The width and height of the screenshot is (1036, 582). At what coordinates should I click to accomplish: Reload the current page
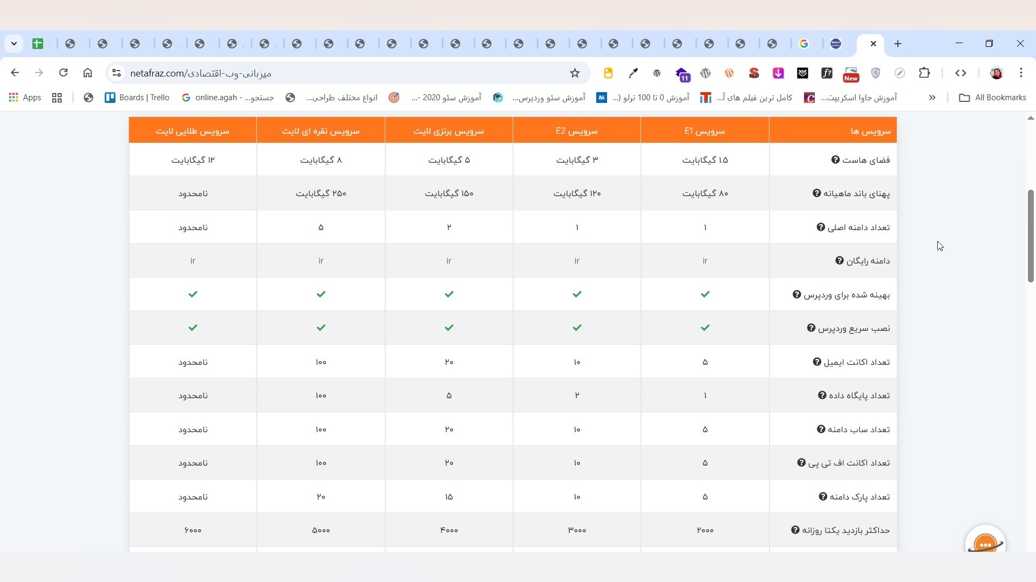coord(63,73)
